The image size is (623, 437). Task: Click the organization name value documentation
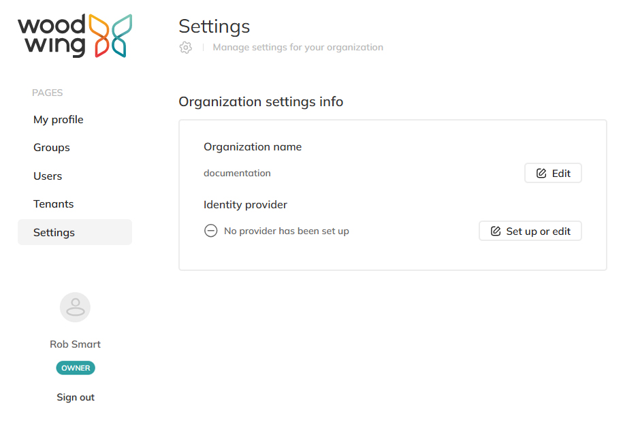click(237, 173)
